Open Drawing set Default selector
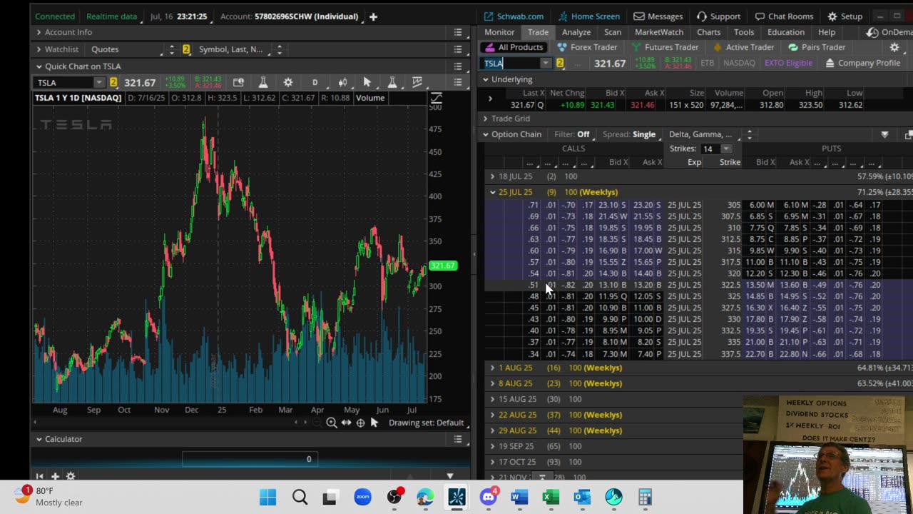The height and width of the screenshot is (514, 913). (x=427, y=423)
